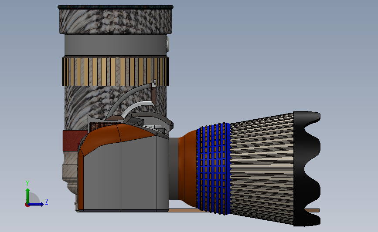Select the "Y" axis label
Image resolution: width=378 pixels, height=232 pixels.
pos(27,183)
